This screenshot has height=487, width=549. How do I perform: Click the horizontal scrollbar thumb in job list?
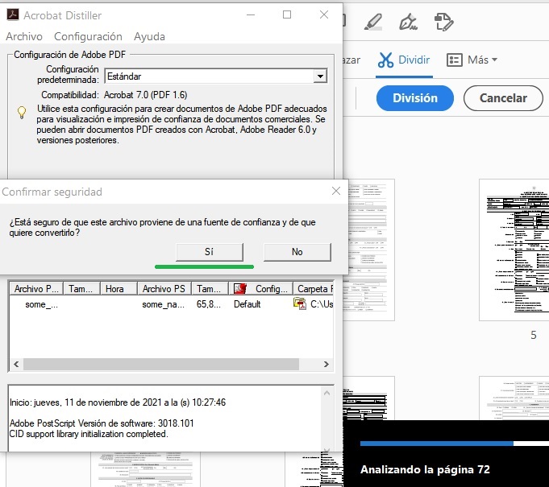pyautogui.click(x=161, y=364)
